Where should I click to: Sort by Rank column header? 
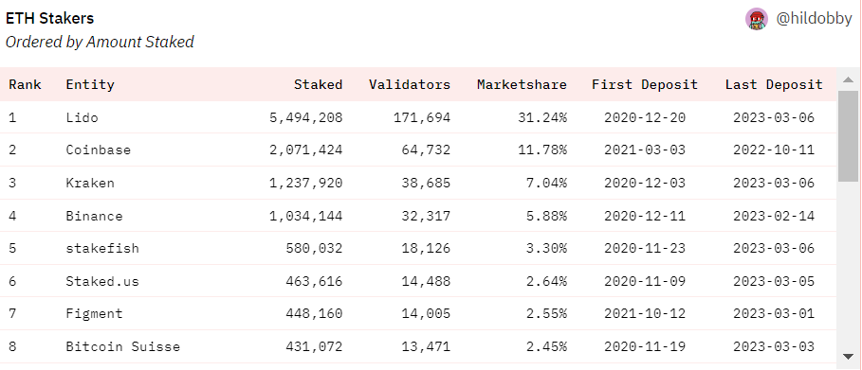point(26,84)
